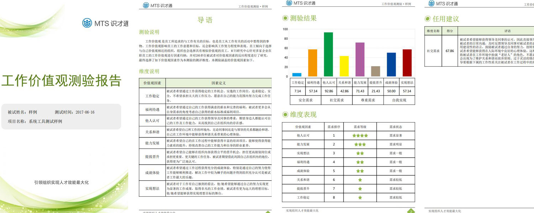Select the light blue 工作稳定 bar in the chart

(x=297, y=75)
